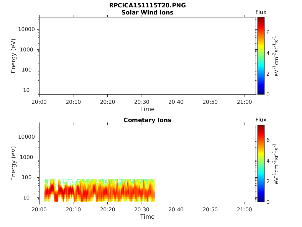This screenshot has height=227, width=302.
Task: Click the Cometary Ions flux colorbar
Action: [261, 163]
